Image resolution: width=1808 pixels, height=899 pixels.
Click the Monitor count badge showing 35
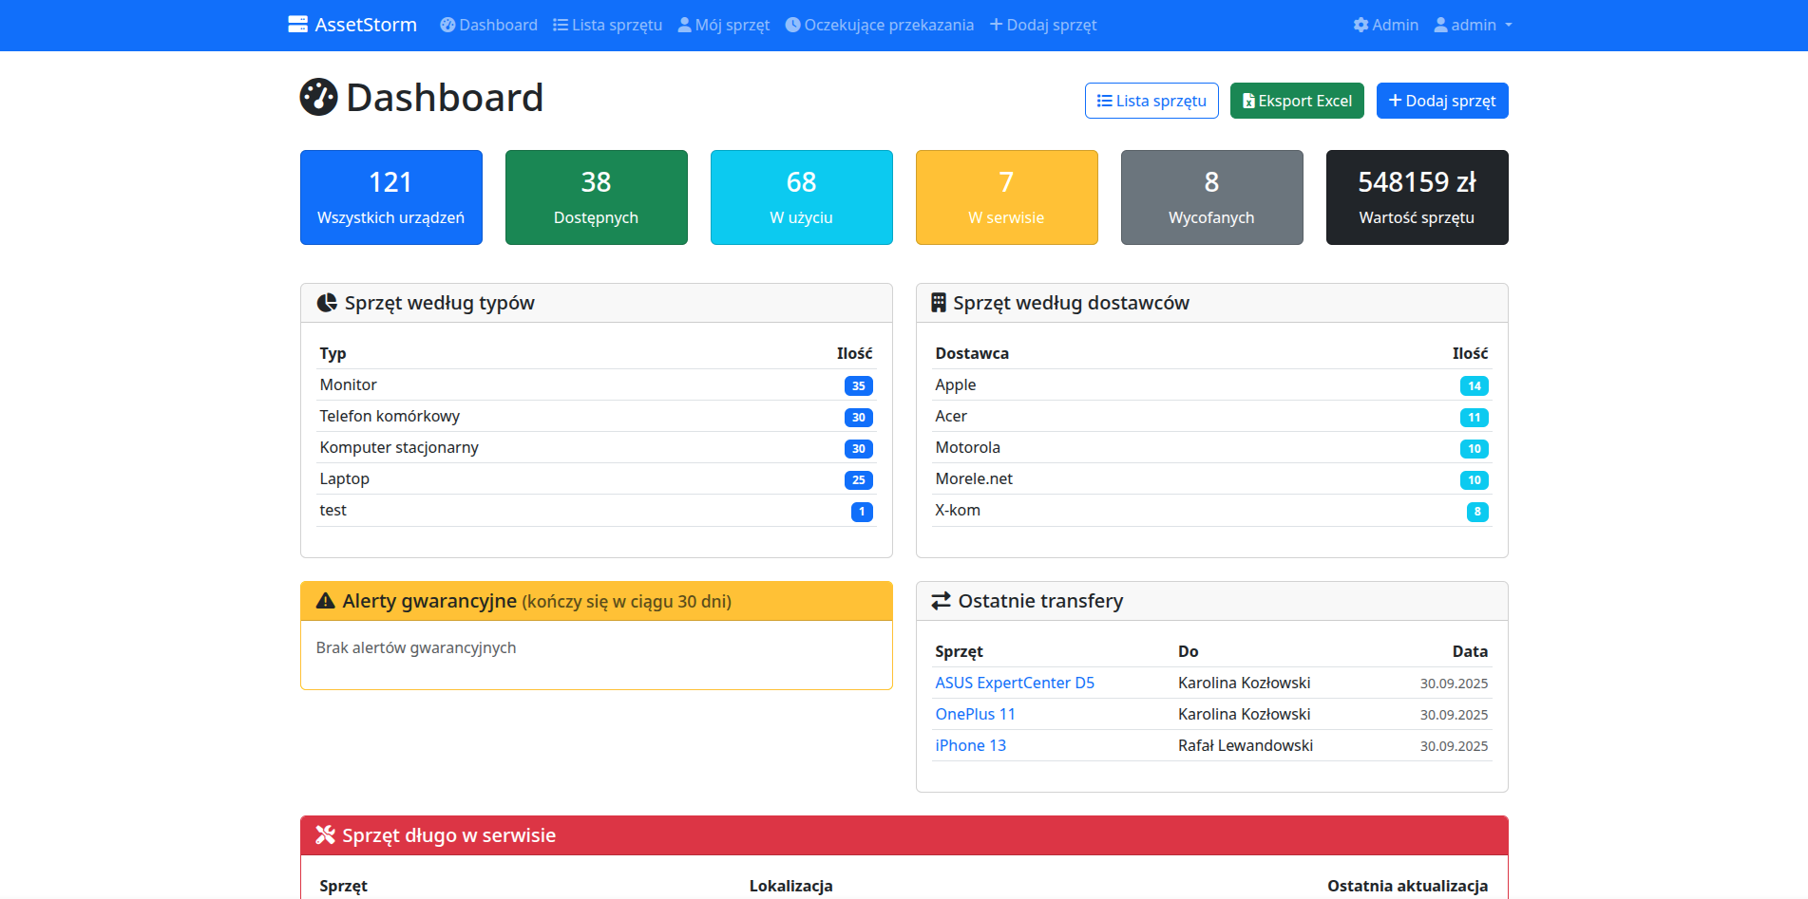point(858,385)
